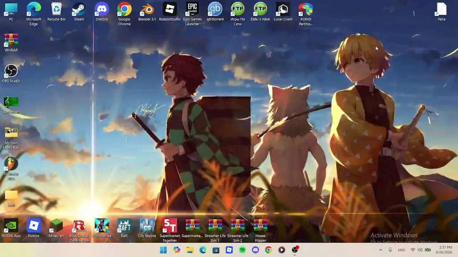Select the Google Chrome desktop shortcut
The height and width of the screenshot is (257, 458).
[x=124, y=14]
